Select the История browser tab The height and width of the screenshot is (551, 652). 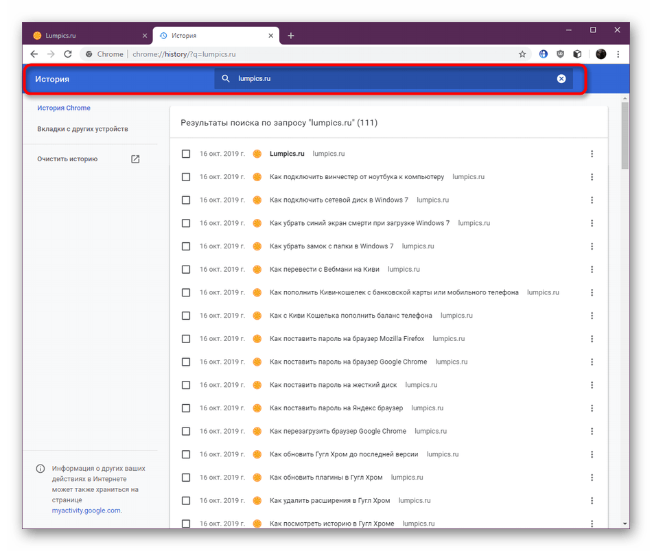(x=216, y=36)
